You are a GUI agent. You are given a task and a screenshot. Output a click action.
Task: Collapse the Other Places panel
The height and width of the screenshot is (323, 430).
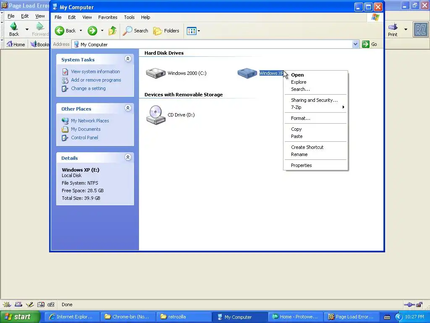click(128, 108)
